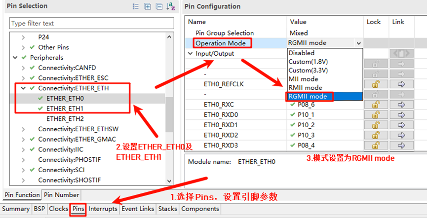This screenshot has width=427, height=218.
Task: Click the Input/Output row link navigation icon
Action: pos(401,53)
